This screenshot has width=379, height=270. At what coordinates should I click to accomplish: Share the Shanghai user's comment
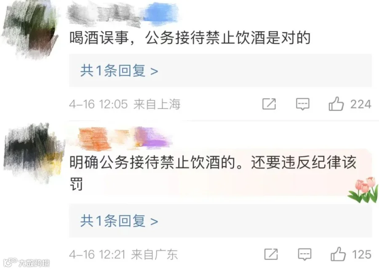pyautogui.click(x=269, y=104)
